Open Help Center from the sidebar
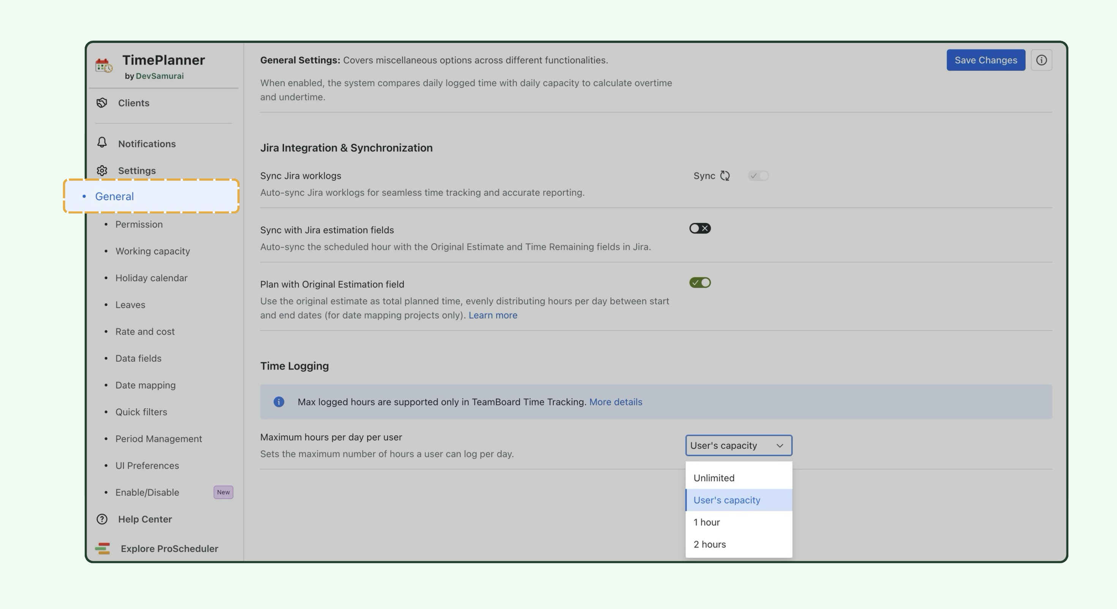 coord(145,519)
